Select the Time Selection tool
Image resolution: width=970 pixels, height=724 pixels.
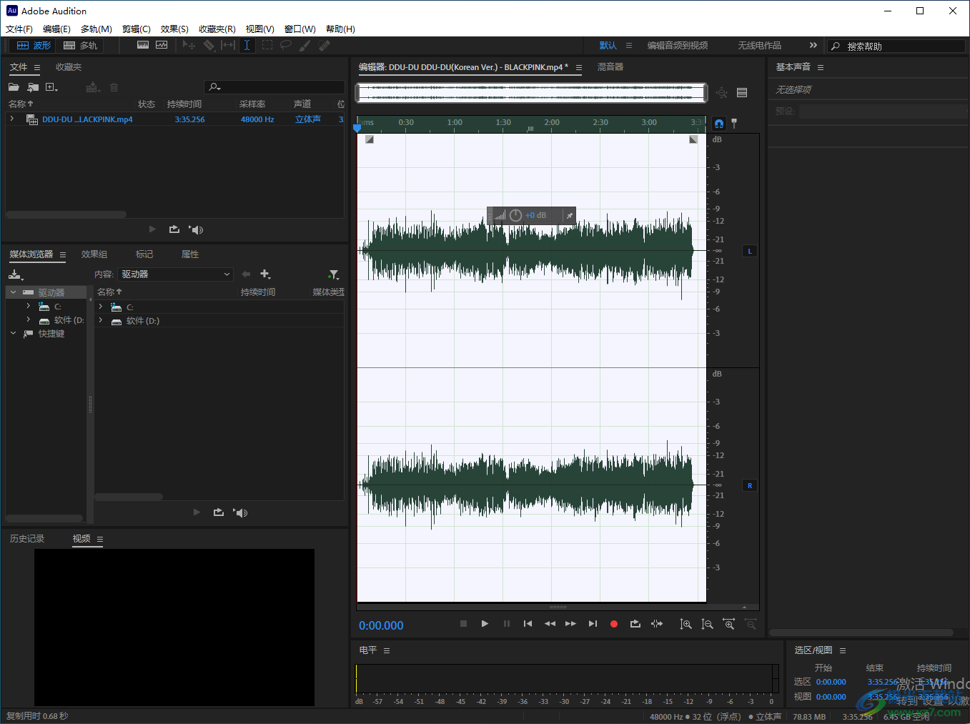click(x=247, y=45)
